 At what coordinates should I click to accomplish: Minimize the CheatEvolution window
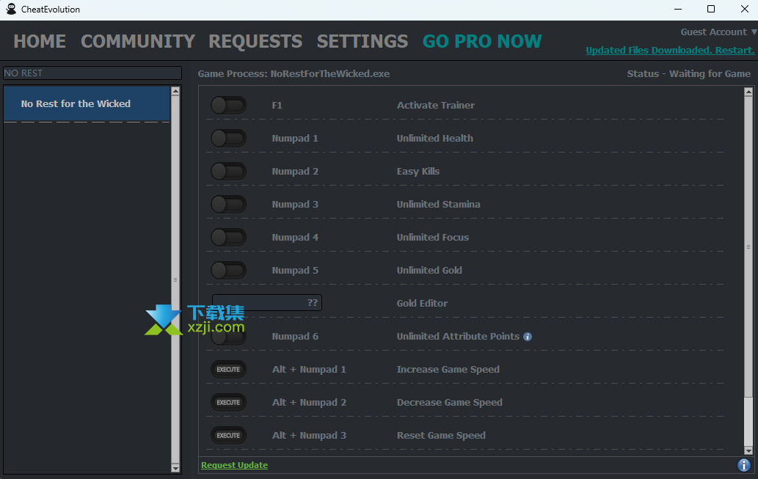click(x=678, y=10)
